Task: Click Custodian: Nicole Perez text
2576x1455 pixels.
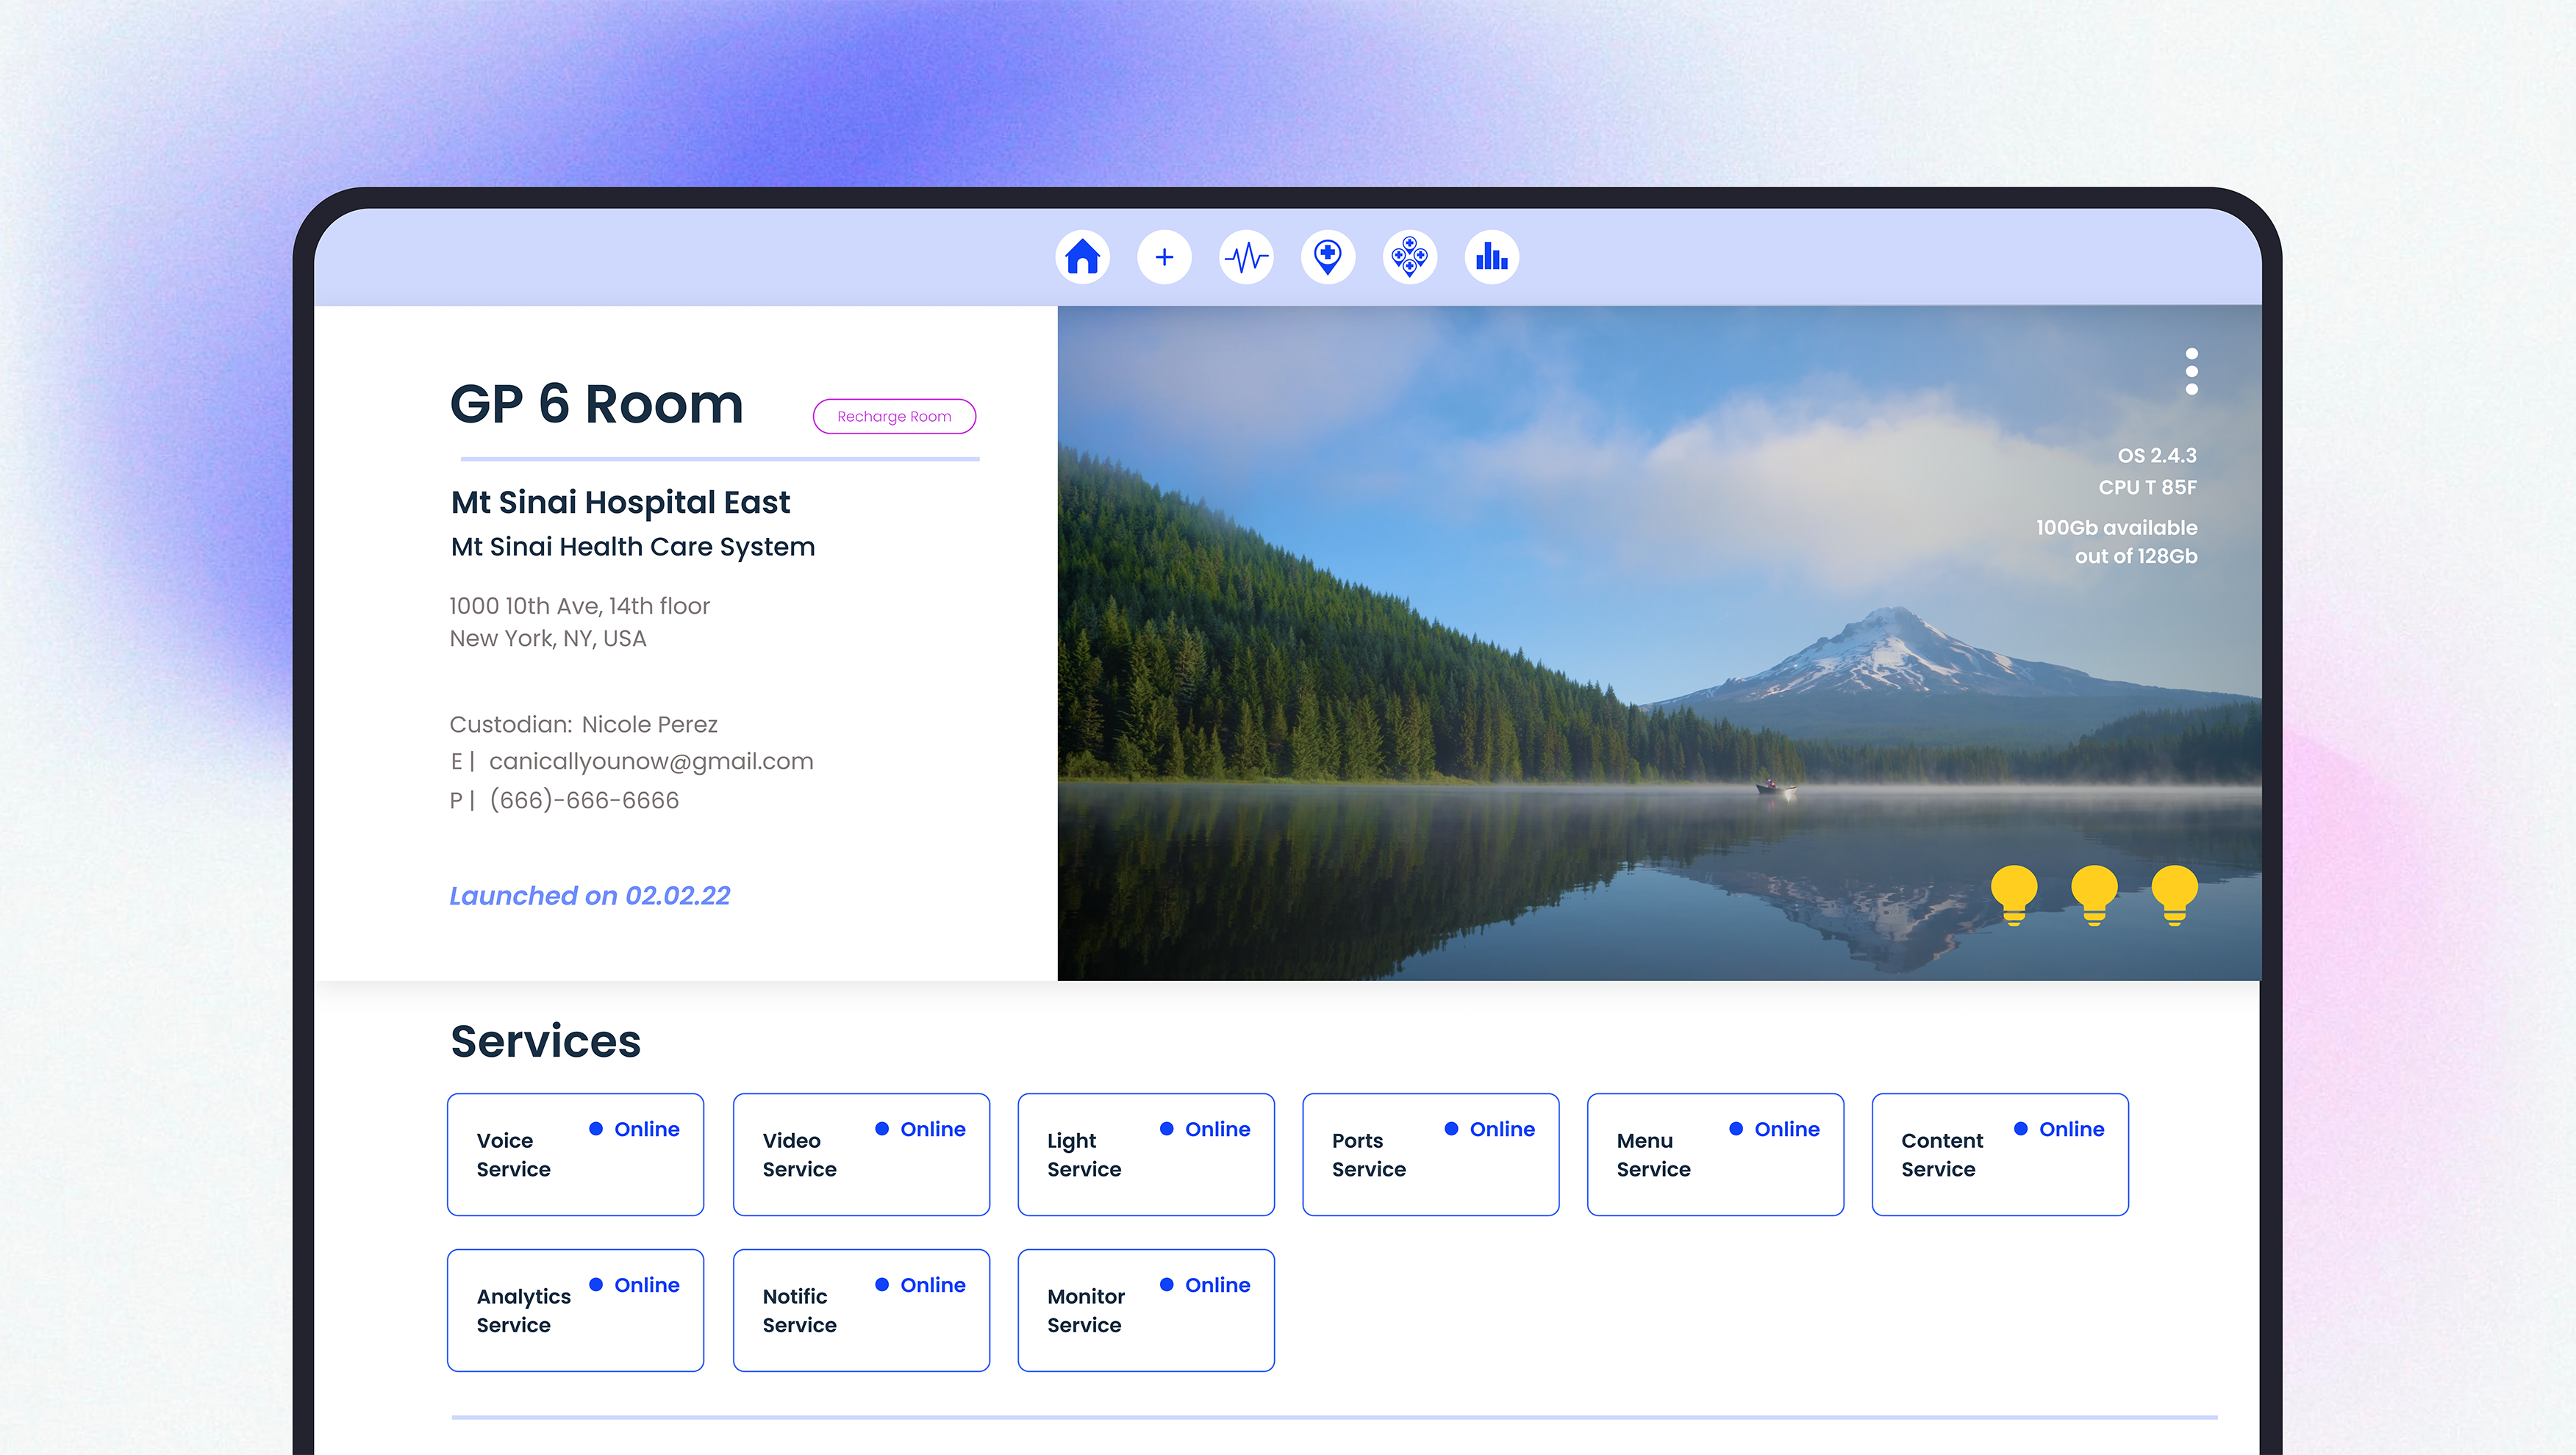Action: [x=583, y=725]
